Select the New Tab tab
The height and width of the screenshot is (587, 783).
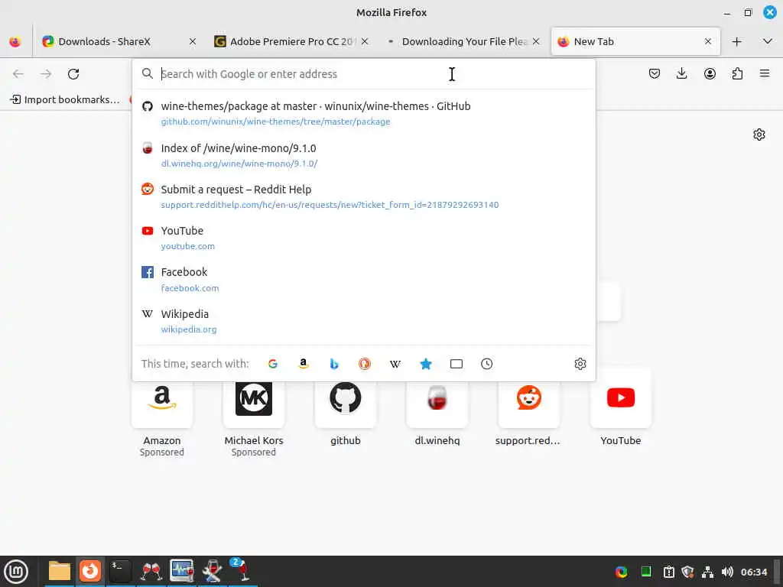(635, 41)
